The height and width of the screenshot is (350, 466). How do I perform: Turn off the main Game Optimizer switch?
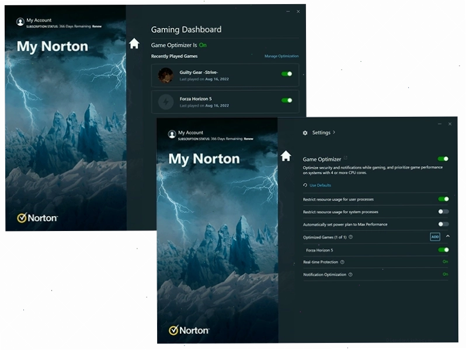[x=443, y=159]
